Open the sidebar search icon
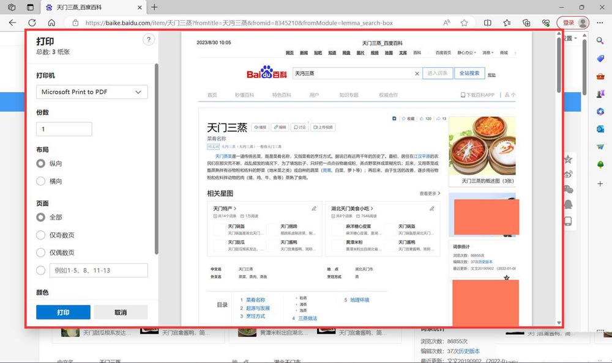Image resolution: width=612 pixels, height=363 pixels. [600, 40]
